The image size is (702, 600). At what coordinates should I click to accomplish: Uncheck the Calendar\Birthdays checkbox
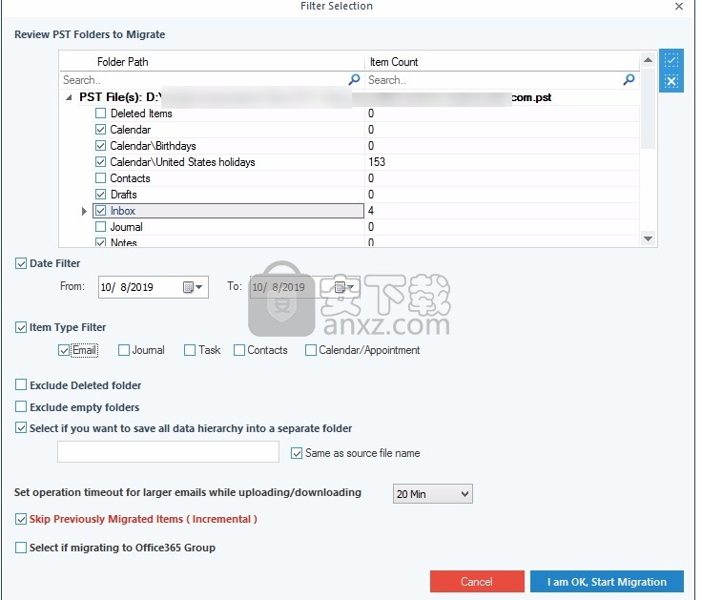click(x=101, y=146)
